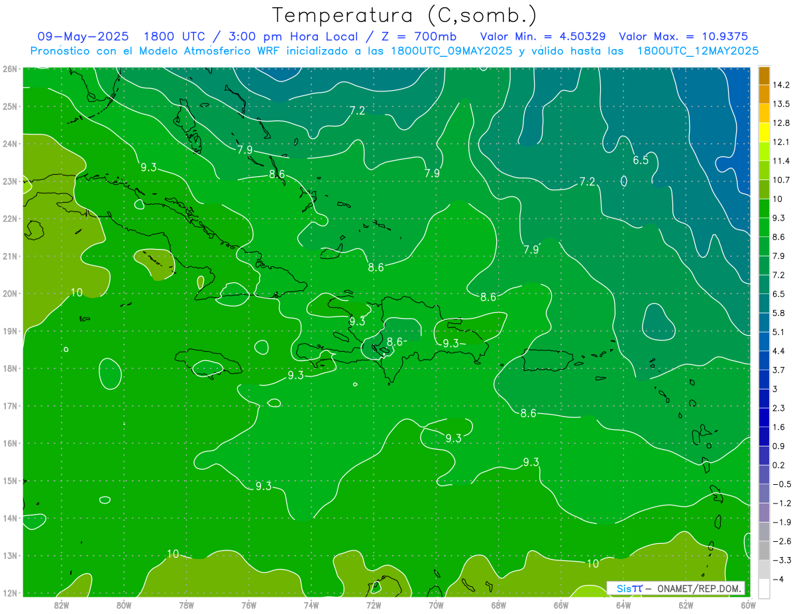Pick the purple swatch between -1.2 and -1.9

pos(764,513)
